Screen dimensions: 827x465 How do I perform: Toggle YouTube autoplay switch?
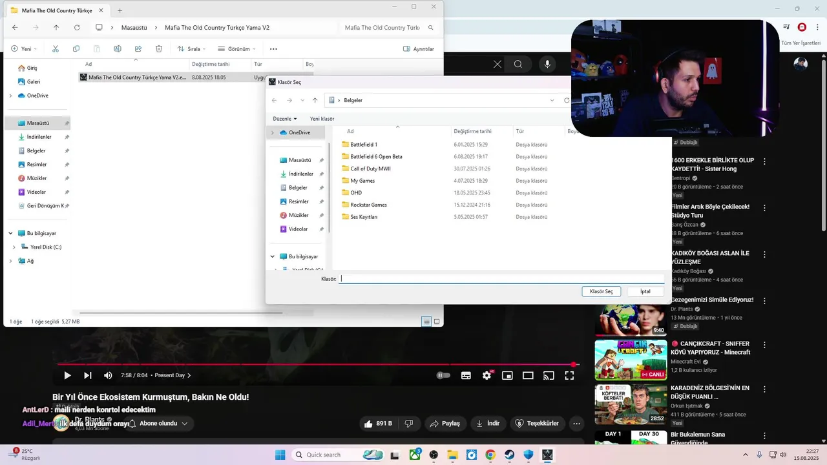[x=443, y=375]
